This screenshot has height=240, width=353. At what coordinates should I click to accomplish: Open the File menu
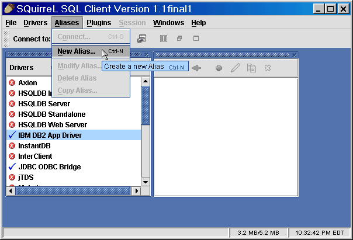[11, 23]
